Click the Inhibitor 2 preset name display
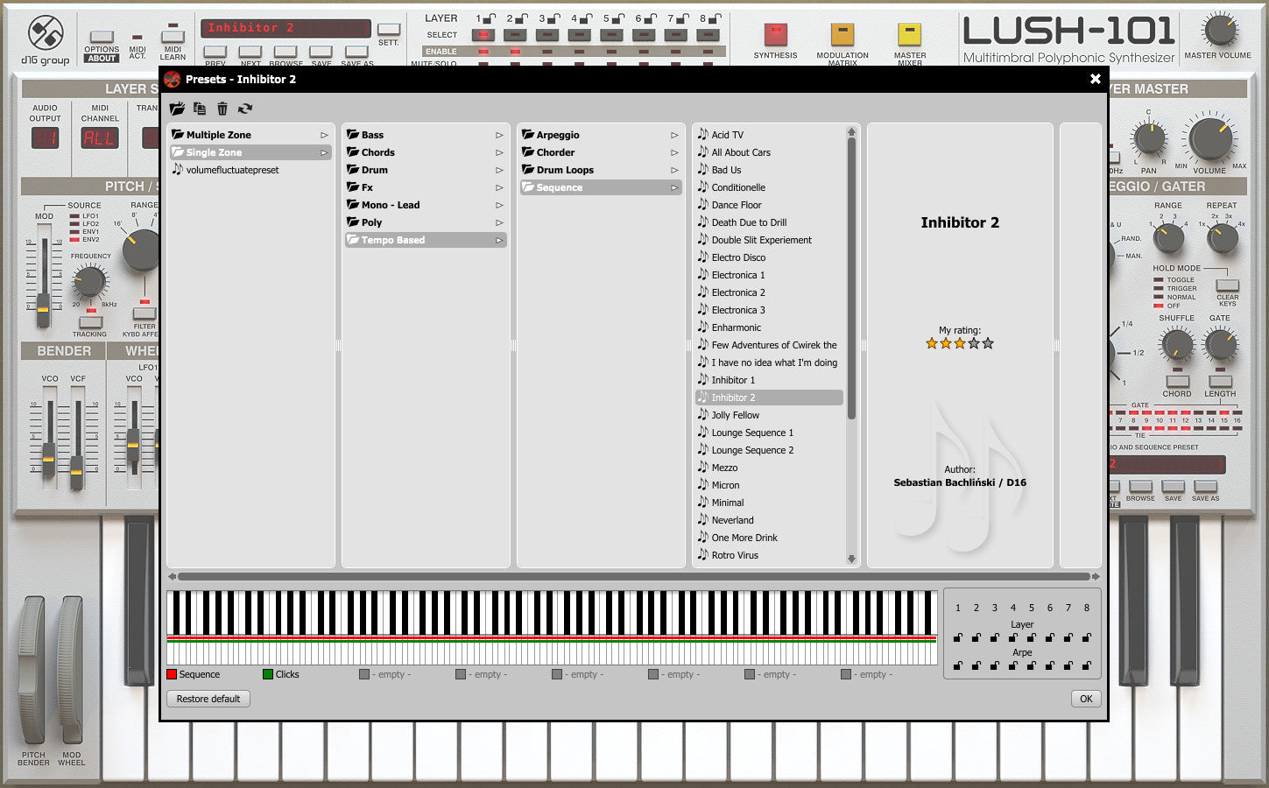 pyautogui.click(x=286, y=28)
